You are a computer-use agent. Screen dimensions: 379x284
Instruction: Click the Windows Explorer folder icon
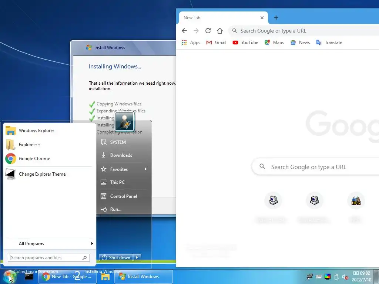pyautogui.click(x=11, y=131)
